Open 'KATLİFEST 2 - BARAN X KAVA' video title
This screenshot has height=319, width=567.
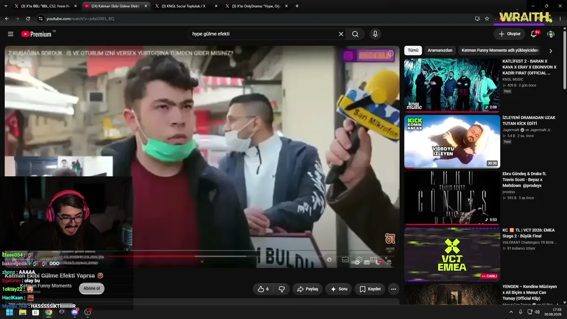[x=529, y=67]
